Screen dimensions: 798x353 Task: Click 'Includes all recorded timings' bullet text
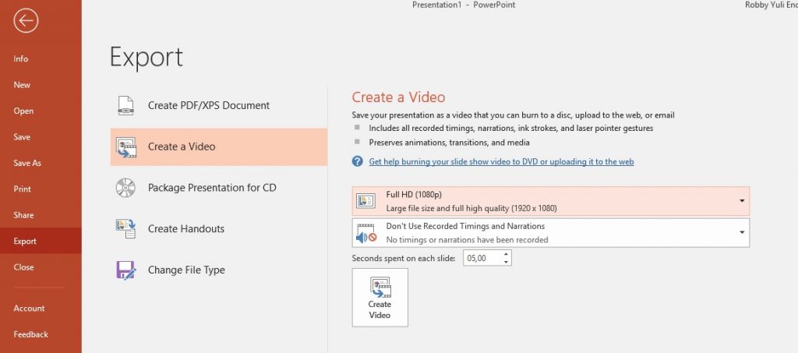click(x=511, y=128)
